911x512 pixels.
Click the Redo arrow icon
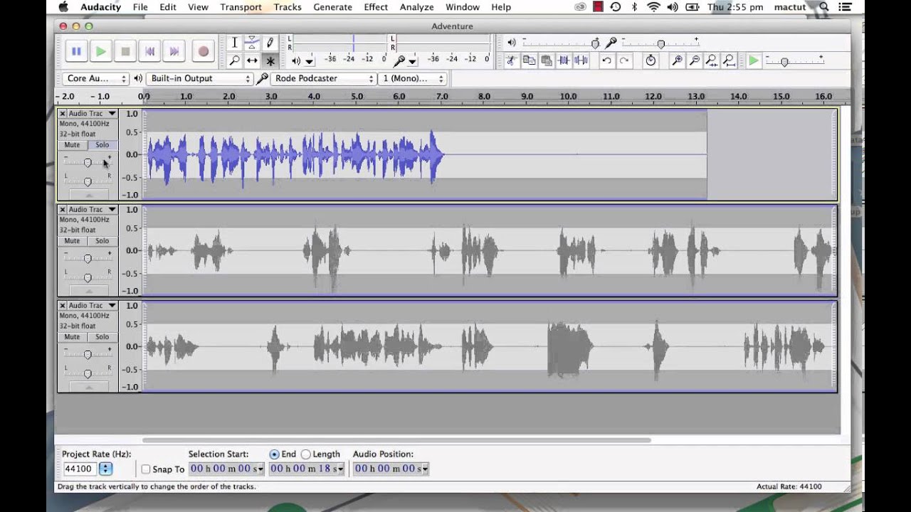pos(624,61)
